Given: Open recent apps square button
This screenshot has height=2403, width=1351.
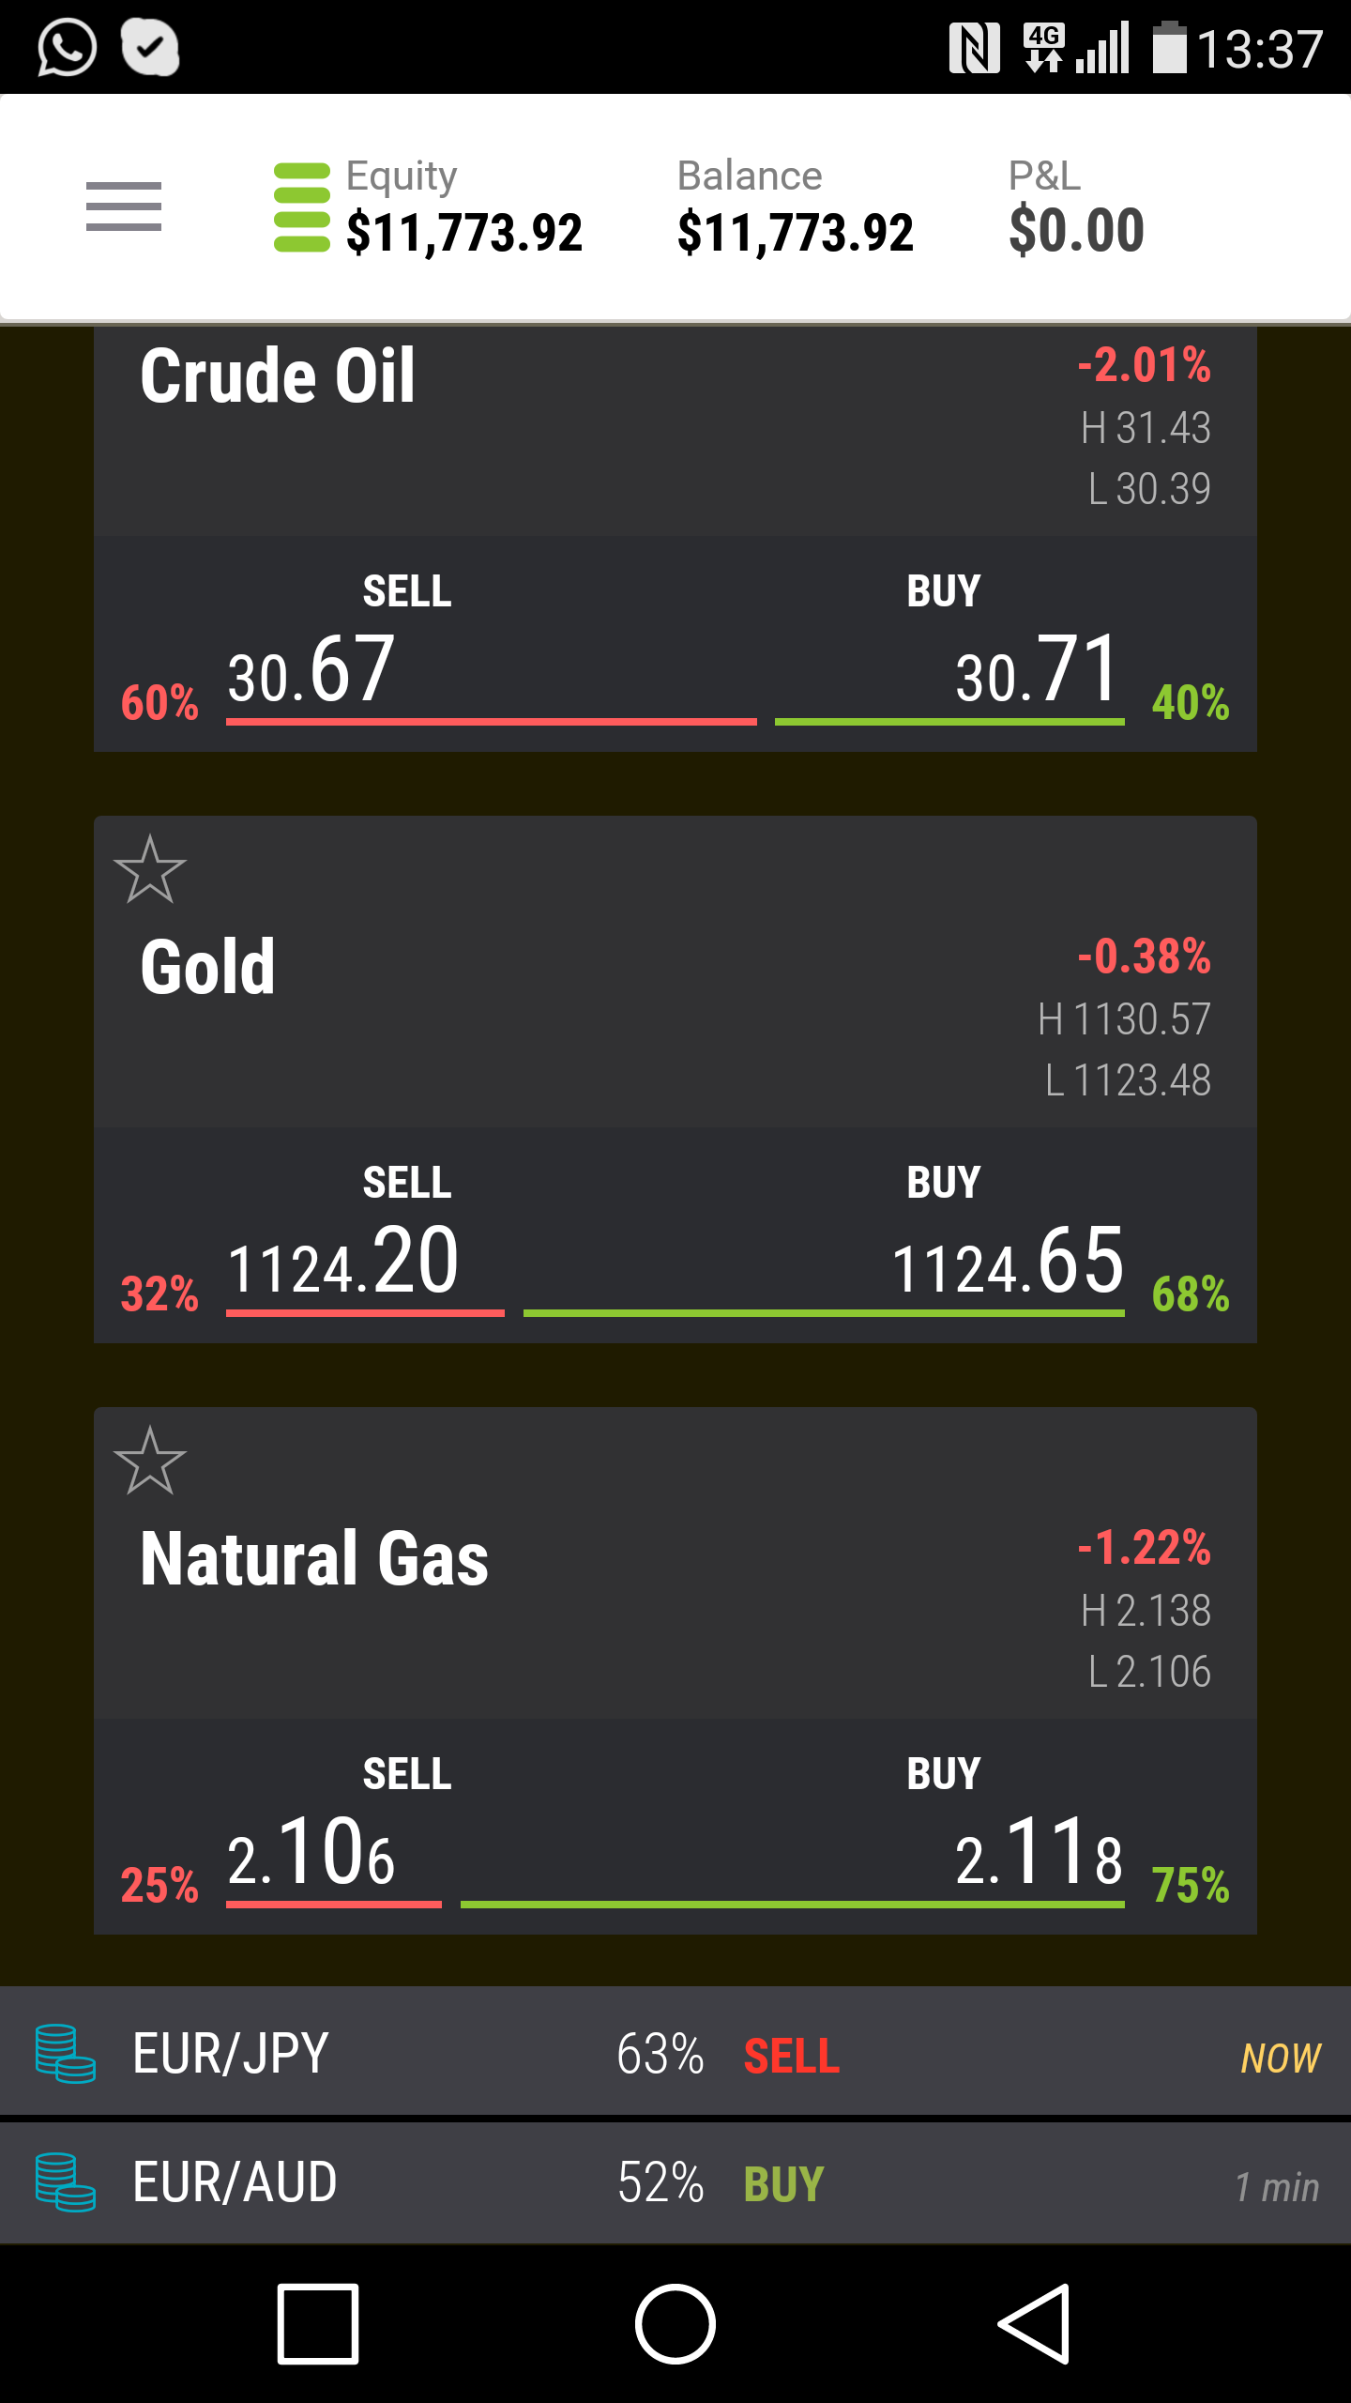Looking at the screenshot, I should point(318,2324).
